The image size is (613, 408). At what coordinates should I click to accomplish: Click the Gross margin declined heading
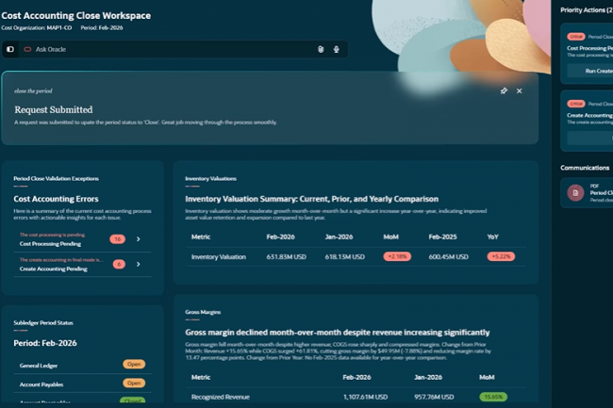coord(338,333)
